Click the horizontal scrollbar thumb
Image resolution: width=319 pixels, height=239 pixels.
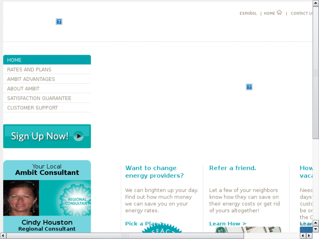[x=125, y=236]
